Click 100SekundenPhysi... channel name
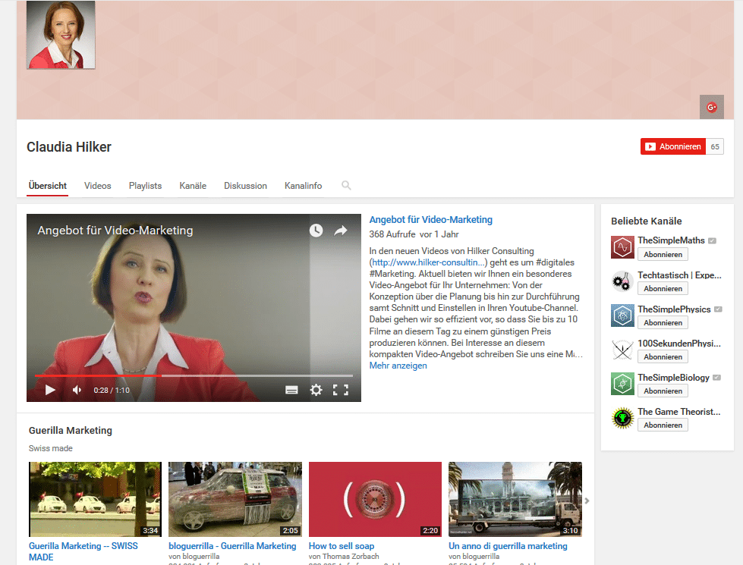Screen dimensions: 743x565 coord(679,344)
